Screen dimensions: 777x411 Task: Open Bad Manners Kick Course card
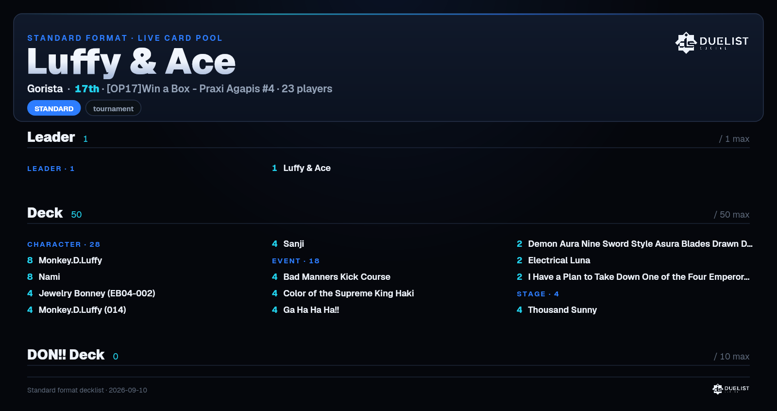click(331, 277)
